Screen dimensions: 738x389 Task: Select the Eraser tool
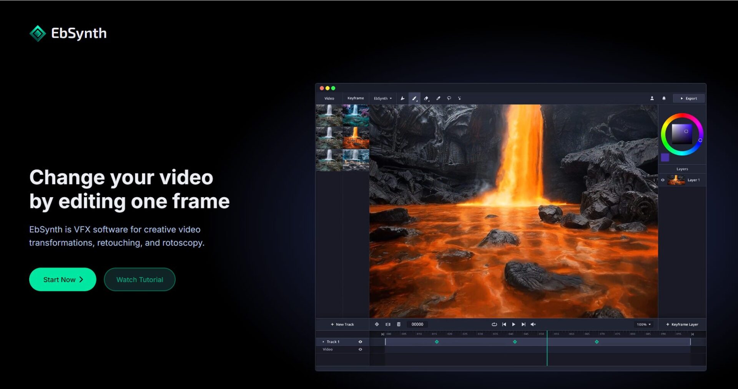(x=426, y=98)
